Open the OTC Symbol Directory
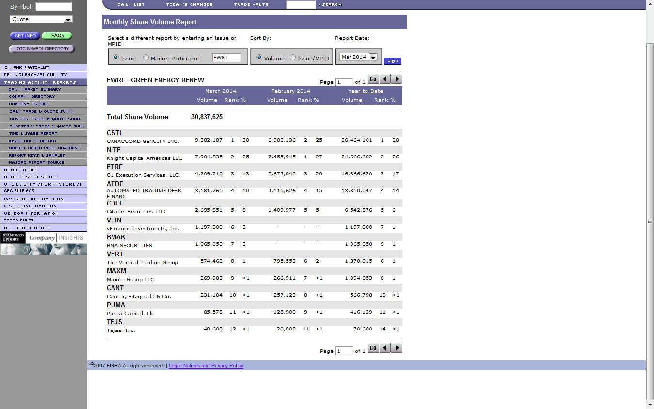 42,49
